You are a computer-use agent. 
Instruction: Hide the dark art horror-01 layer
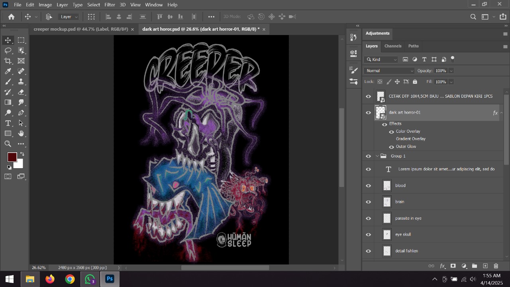coord(368,113)
